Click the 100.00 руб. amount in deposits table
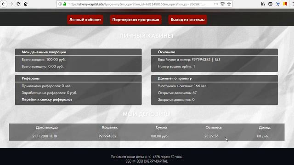This screenshot has width=294, height=165. 159,136
